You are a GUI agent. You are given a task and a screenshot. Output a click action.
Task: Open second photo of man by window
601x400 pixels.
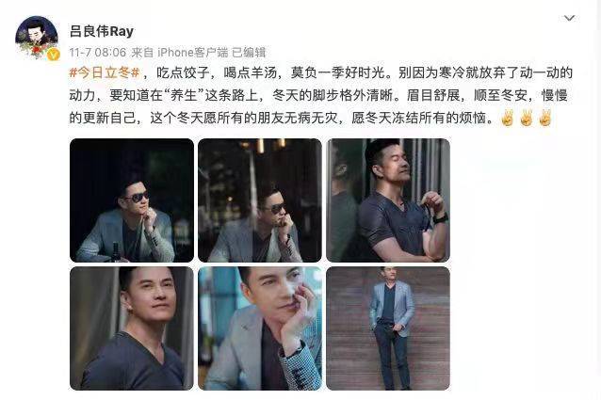[x=260, y=200]
